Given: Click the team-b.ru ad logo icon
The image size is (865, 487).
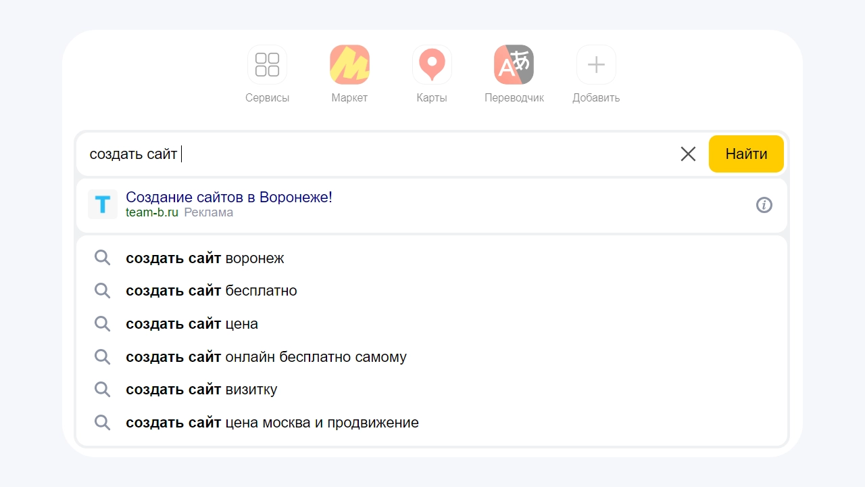Looking at the screenshot, I should (x=103, y=204).
